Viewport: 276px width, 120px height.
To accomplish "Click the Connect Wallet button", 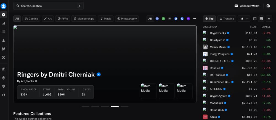I will [x=247, y=6].
